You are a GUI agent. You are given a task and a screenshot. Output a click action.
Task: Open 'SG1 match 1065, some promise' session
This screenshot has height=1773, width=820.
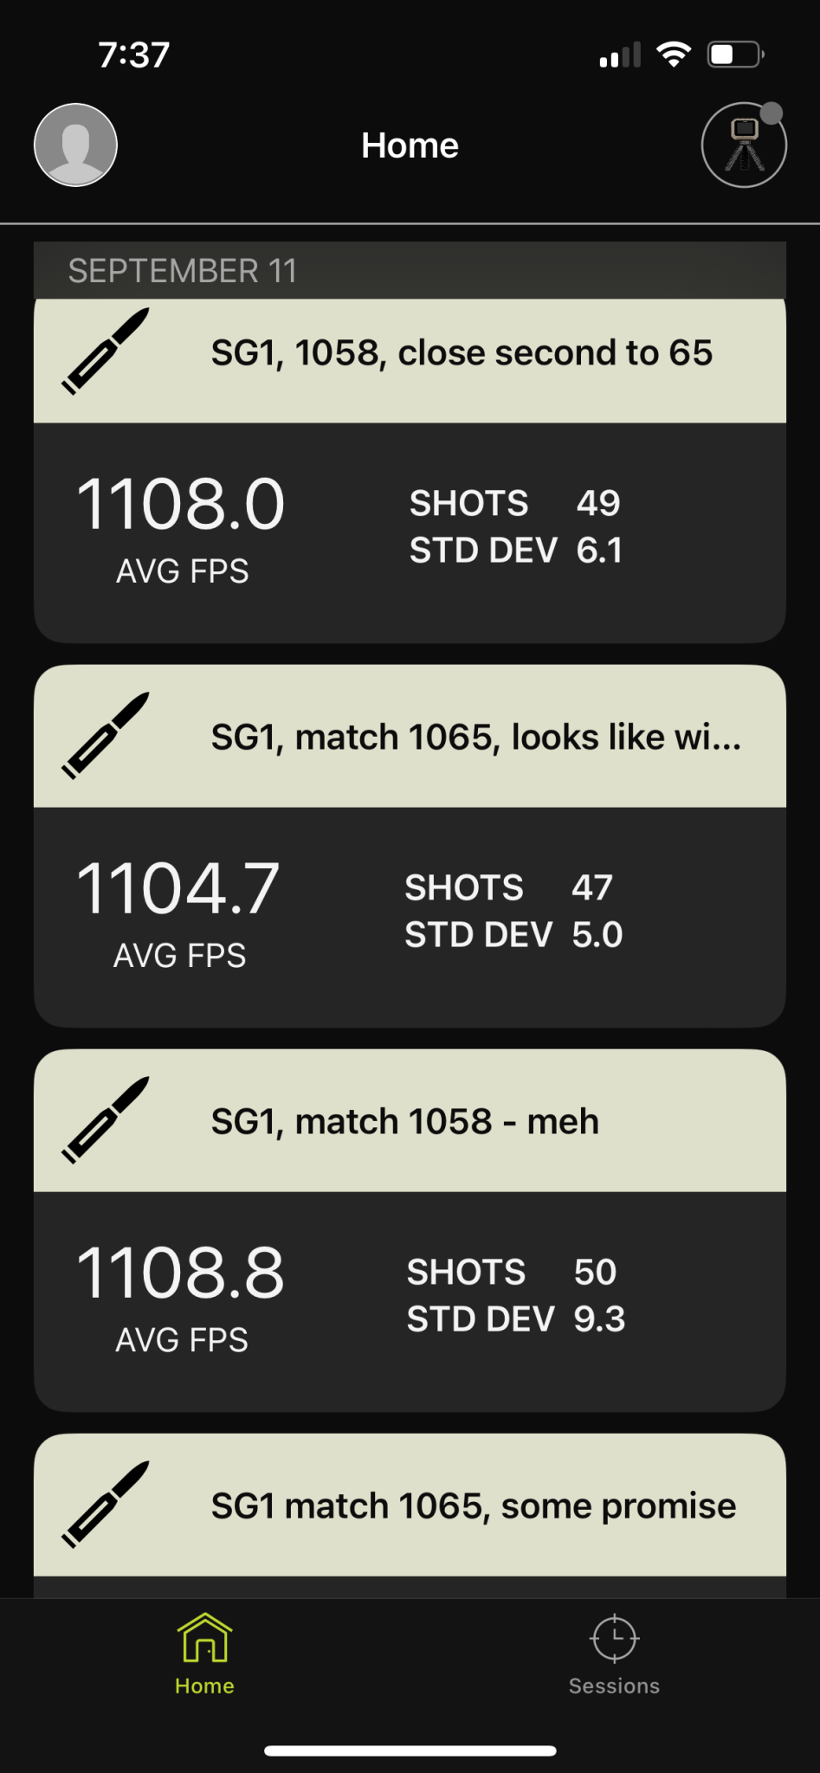pyautogui.click(x=473, y=1506)
